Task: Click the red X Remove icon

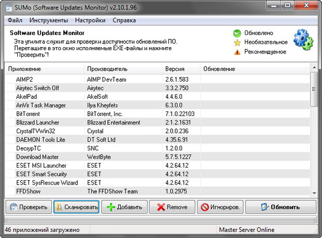Action: point(161,207)
